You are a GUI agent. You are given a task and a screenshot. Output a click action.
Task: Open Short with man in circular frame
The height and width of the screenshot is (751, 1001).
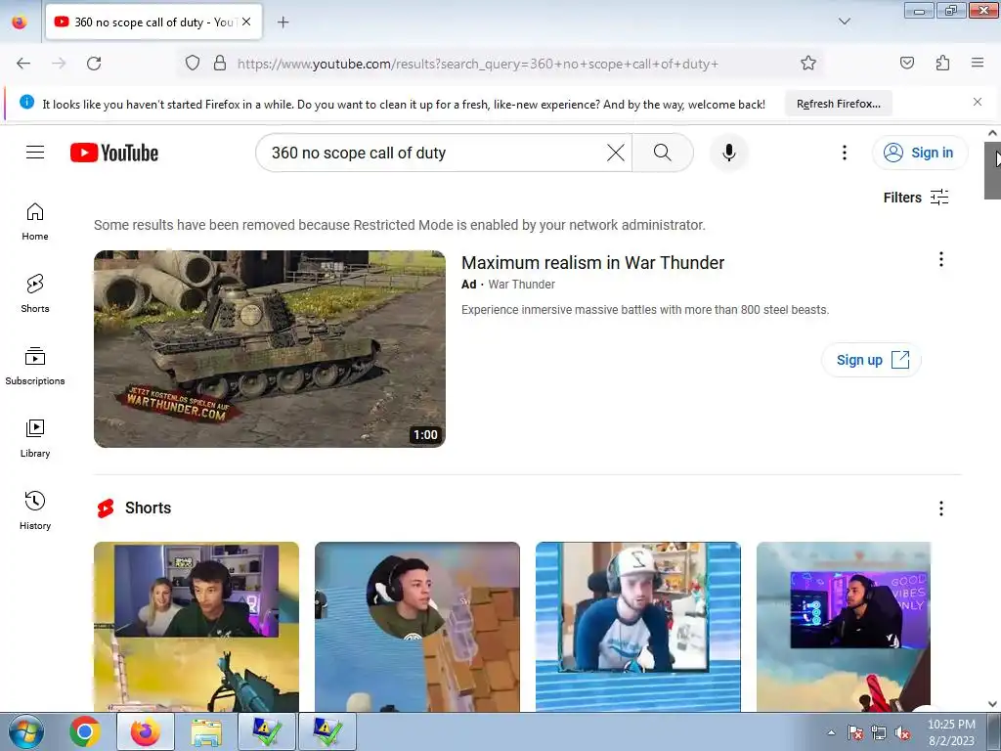tap(416, 627)
